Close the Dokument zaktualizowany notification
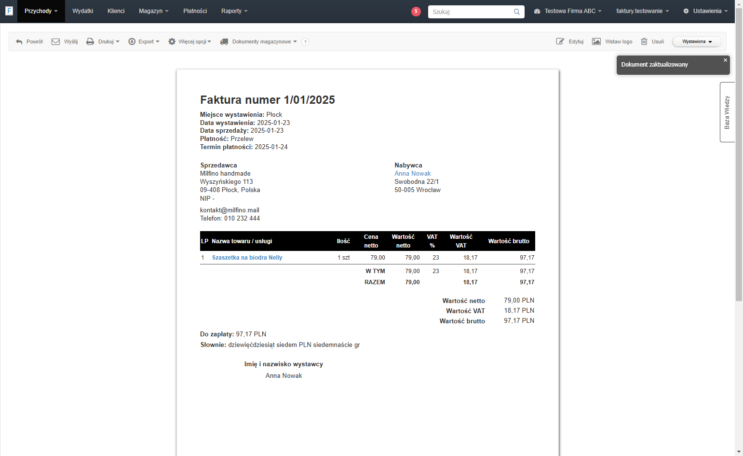The image size is (743, 456). [x=725, y=60]
